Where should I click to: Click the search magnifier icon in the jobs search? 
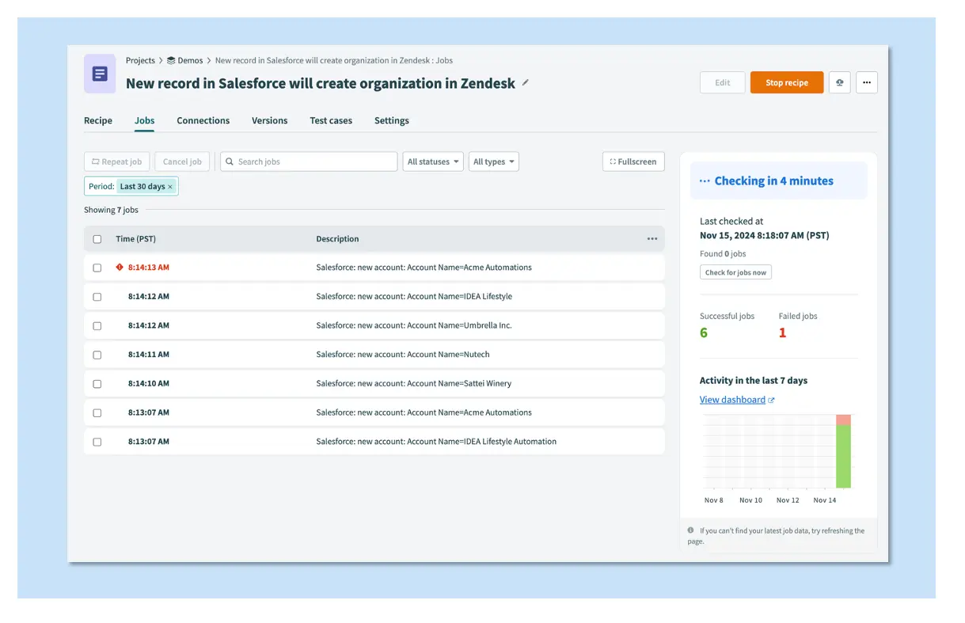(229, 161)
